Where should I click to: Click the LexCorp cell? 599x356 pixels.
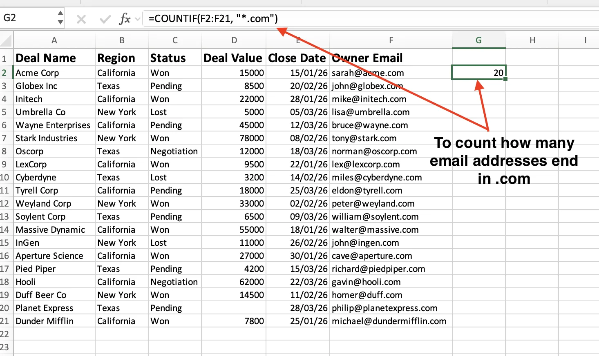(54, 164)
